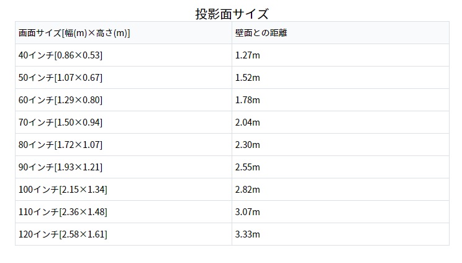Click the 2.82m distance value
This screenshot has width=462, height=263.
247,190
